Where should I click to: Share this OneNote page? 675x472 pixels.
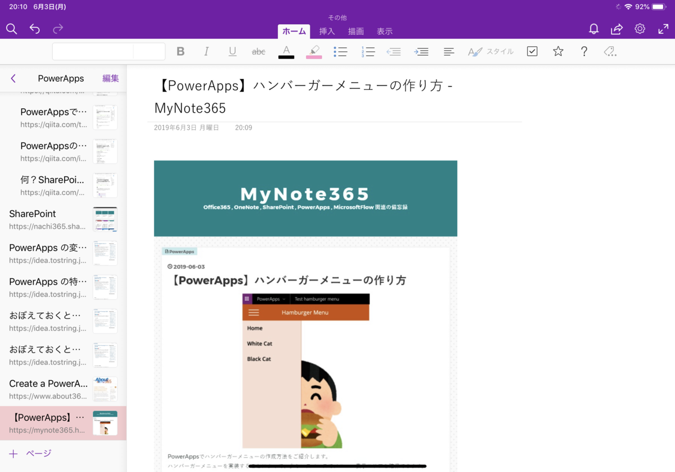pos(616,29)
